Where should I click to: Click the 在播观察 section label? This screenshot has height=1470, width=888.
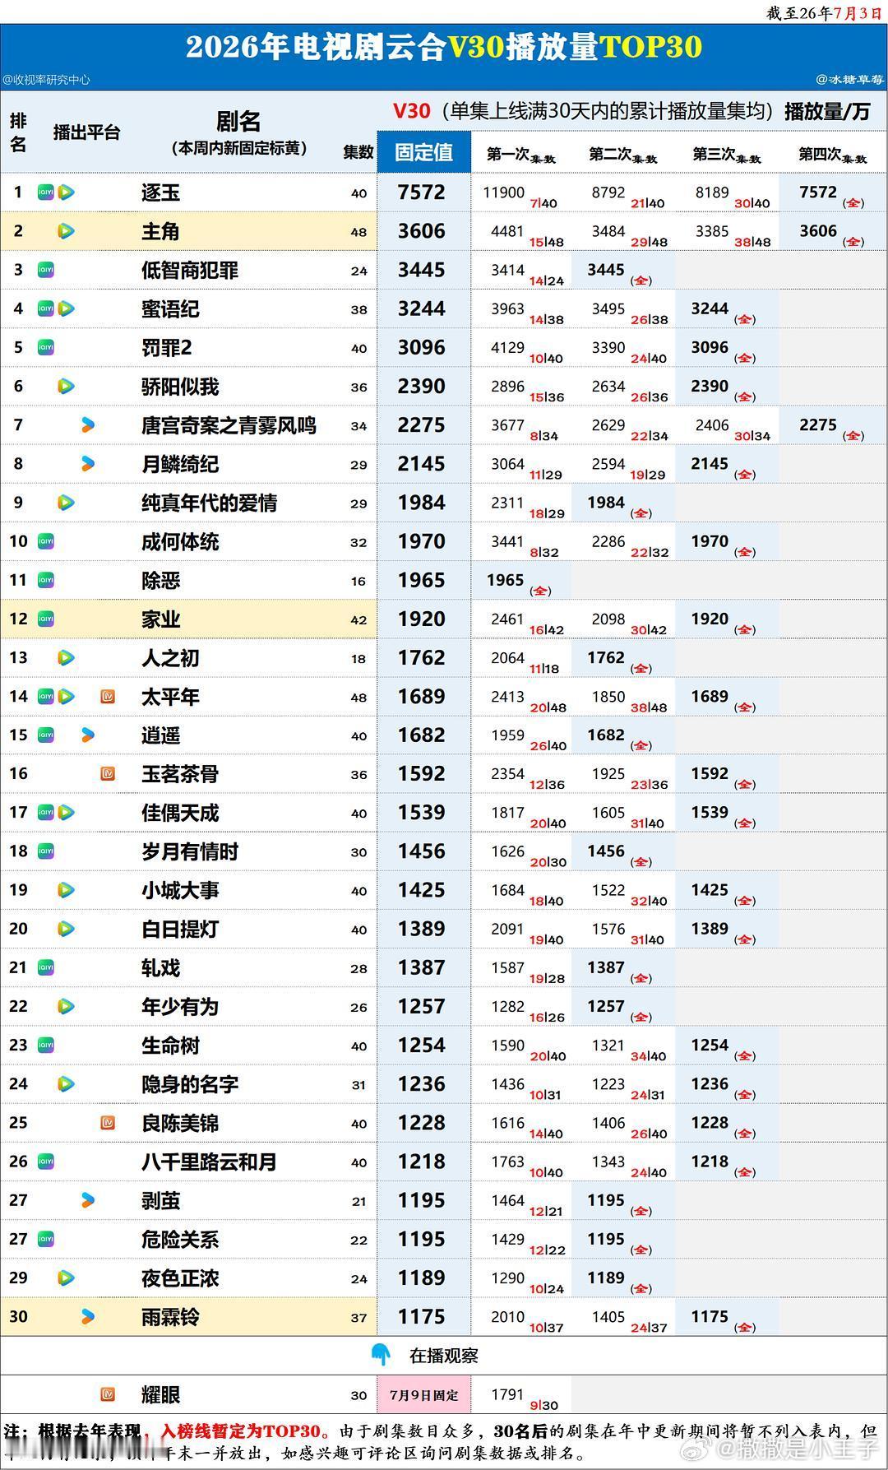click(444, 1356)
